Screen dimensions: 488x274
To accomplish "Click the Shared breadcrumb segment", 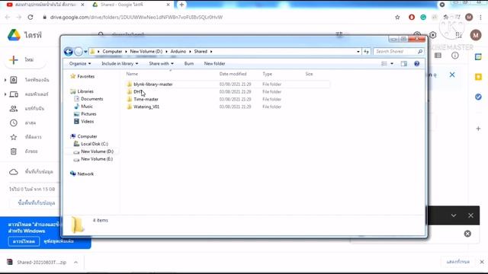I will pyautogui.click(x=201, y=51).
